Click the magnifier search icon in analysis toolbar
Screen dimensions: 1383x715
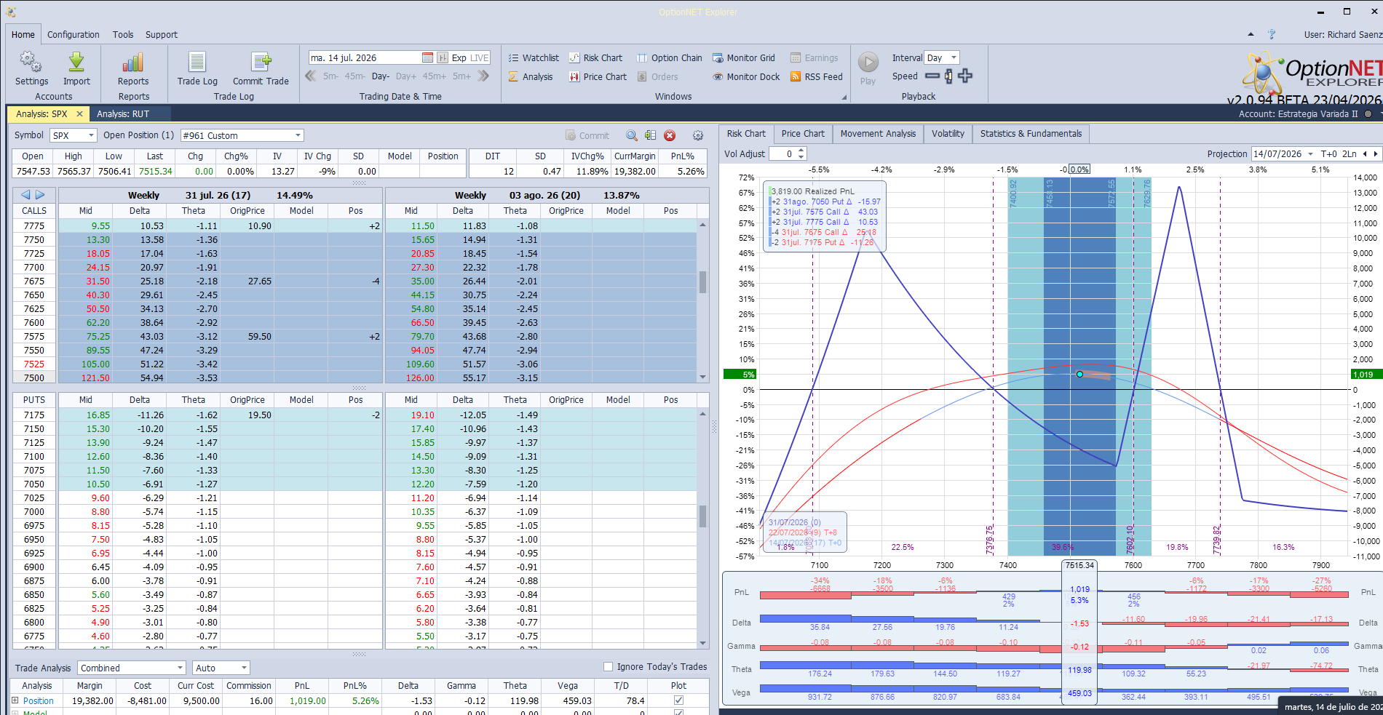click(632, 136)
